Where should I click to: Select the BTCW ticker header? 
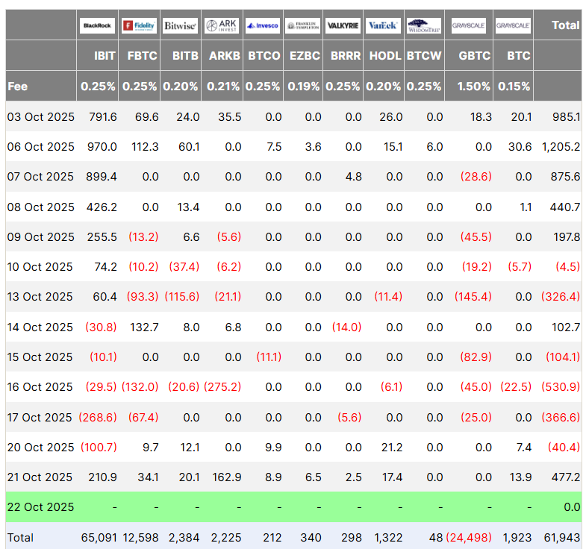point(424,56)
